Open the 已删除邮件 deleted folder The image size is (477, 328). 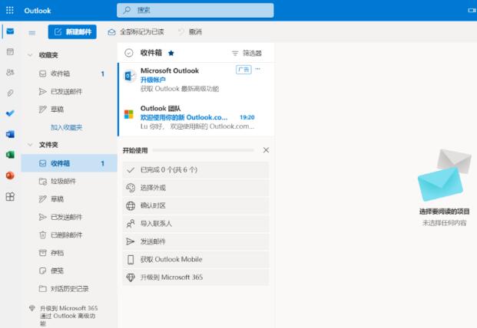[x=69, y=235]
